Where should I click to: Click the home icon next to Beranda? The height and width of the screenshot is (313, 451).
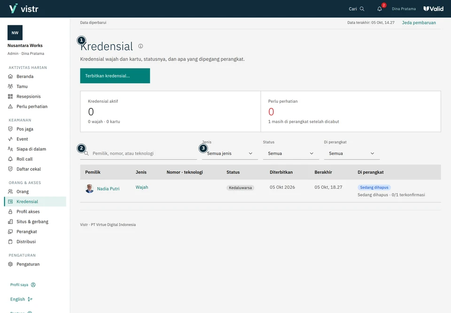(x=10, y=76)
